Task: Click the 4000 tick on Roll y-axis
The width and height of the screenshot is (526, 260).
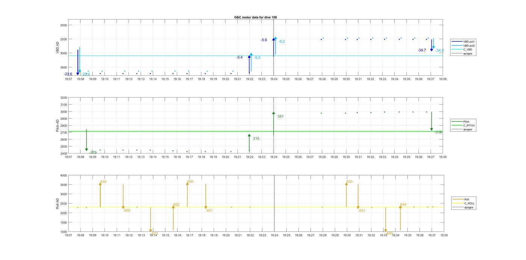Action: click(x=63, y=176)
